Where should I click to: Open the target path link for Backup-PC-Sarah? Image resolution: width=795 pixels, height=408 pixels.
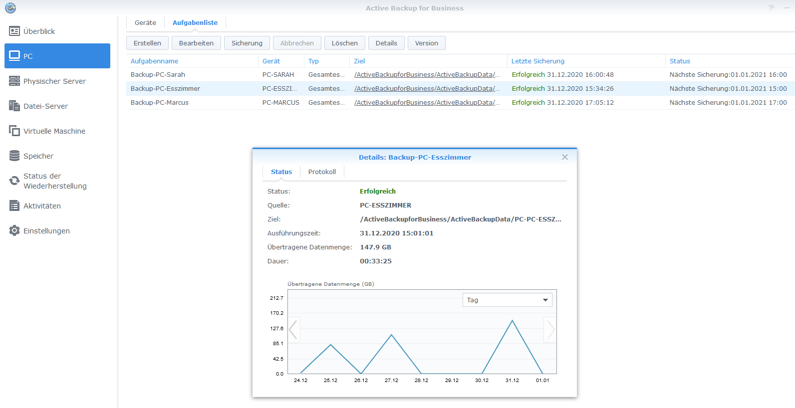(x=427, y=75)
